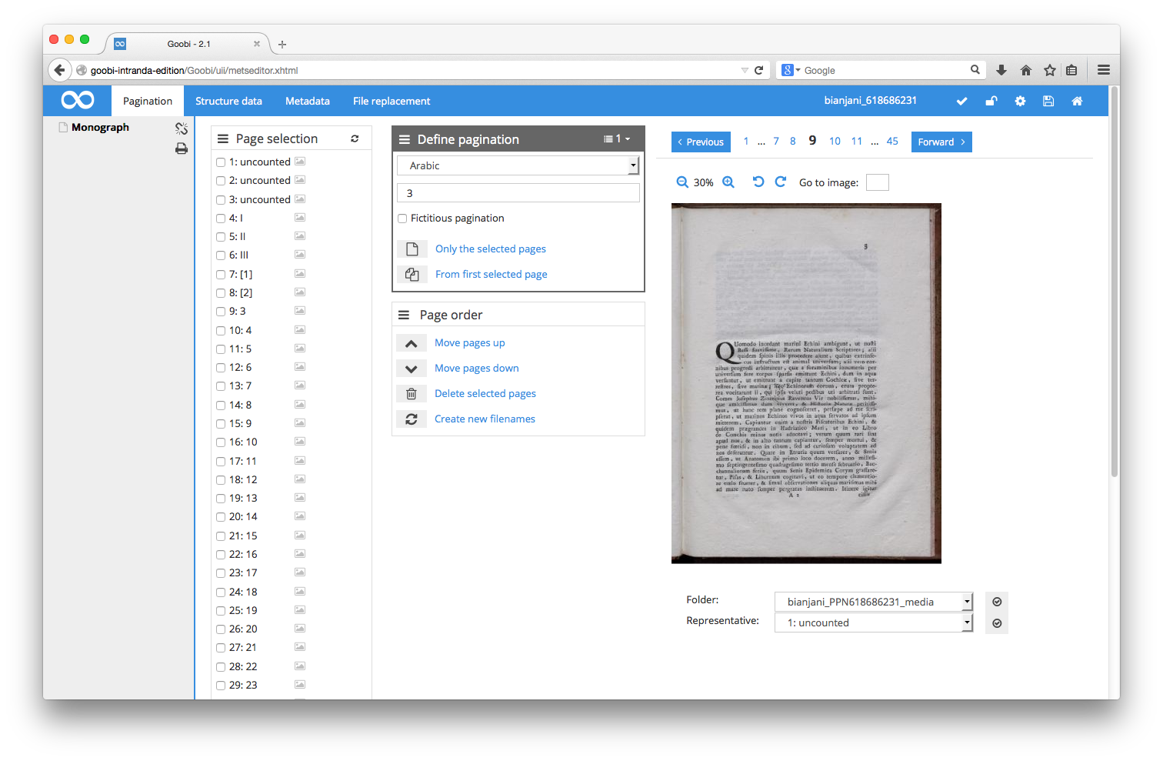Click the home icon in blue header
Image resolution: width=1163 pixels, height=761 pixels.
pyautogui.click(x=1077, y=101)
